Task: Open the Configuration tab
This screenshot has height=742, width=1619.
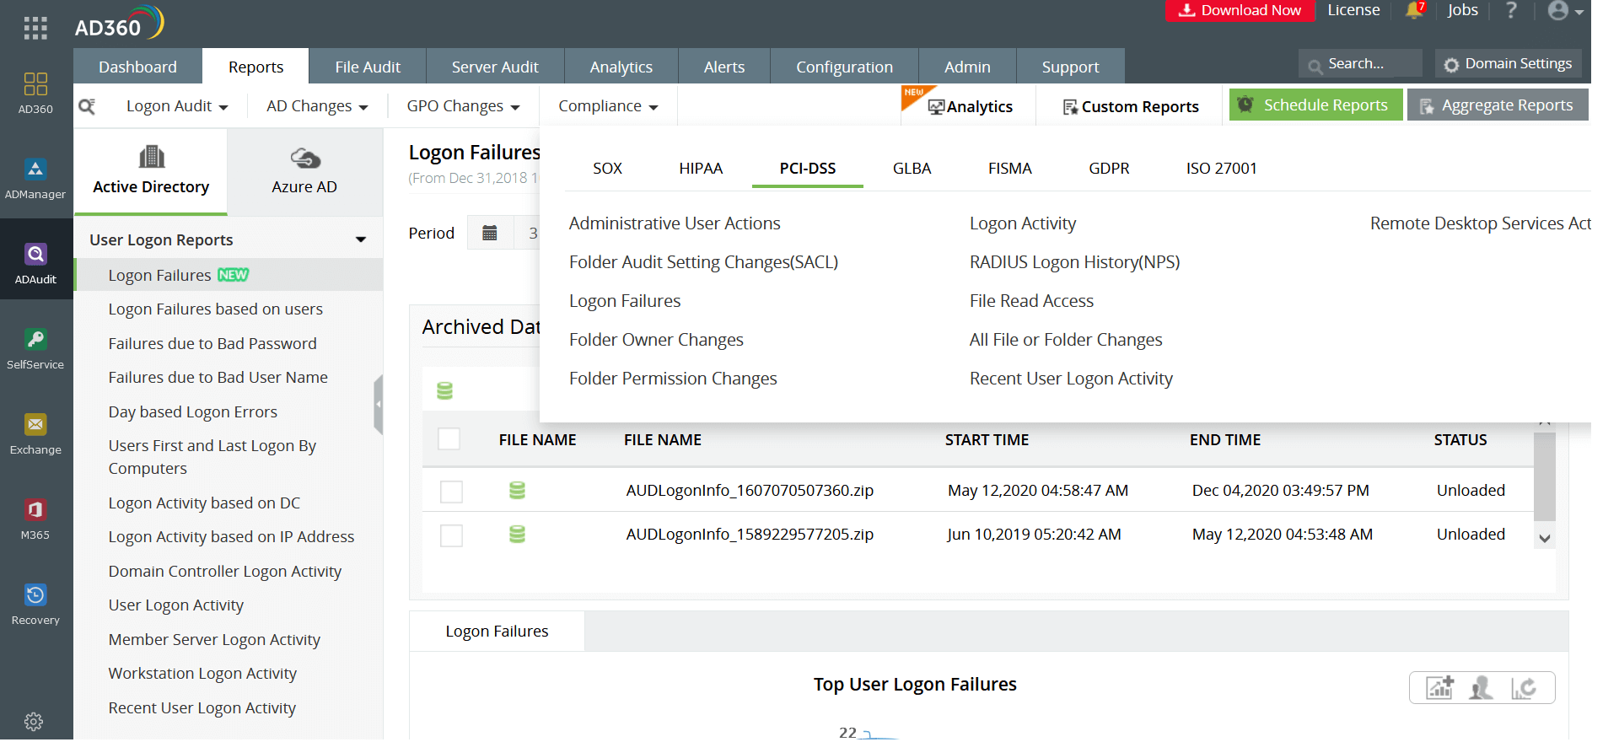Action: tap(844, 67)
